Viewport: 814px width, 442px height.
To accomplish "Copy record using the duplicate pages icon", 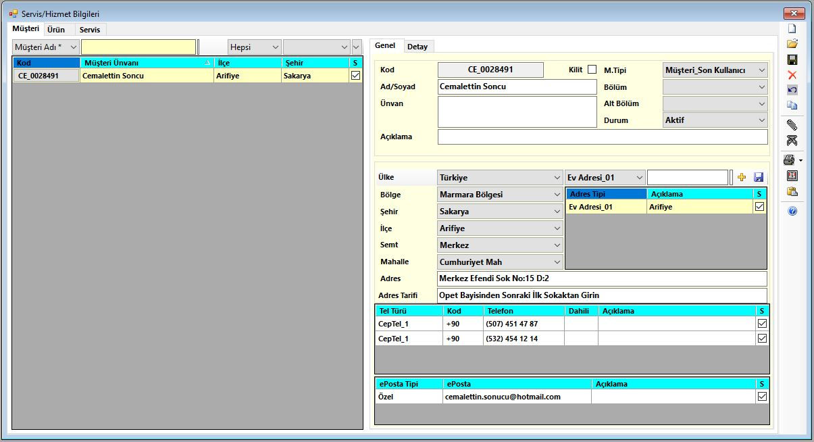I will tap(792, 105).
